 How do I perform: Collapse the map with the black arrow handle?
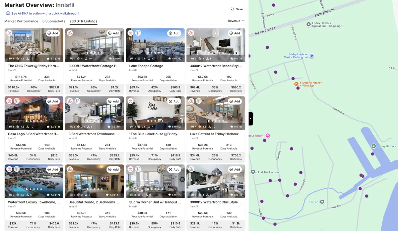[251, 119]
